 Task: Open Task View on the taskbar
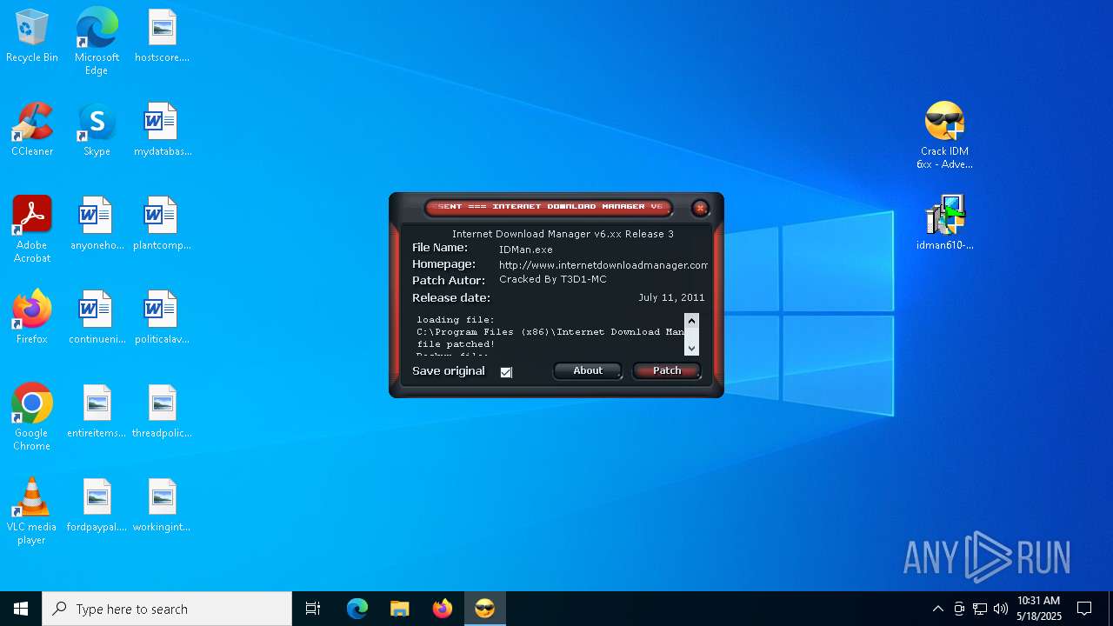coord(313,609)
